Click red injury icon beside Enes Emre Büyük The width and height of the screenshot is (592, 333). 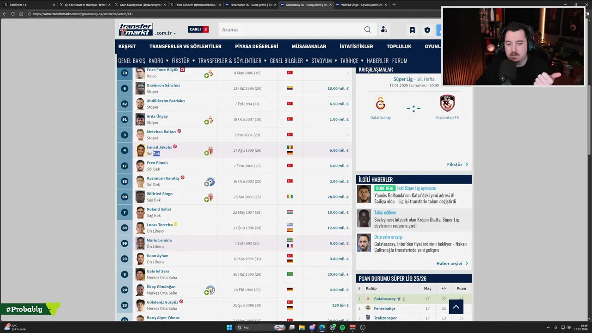[x=182, y=70]
